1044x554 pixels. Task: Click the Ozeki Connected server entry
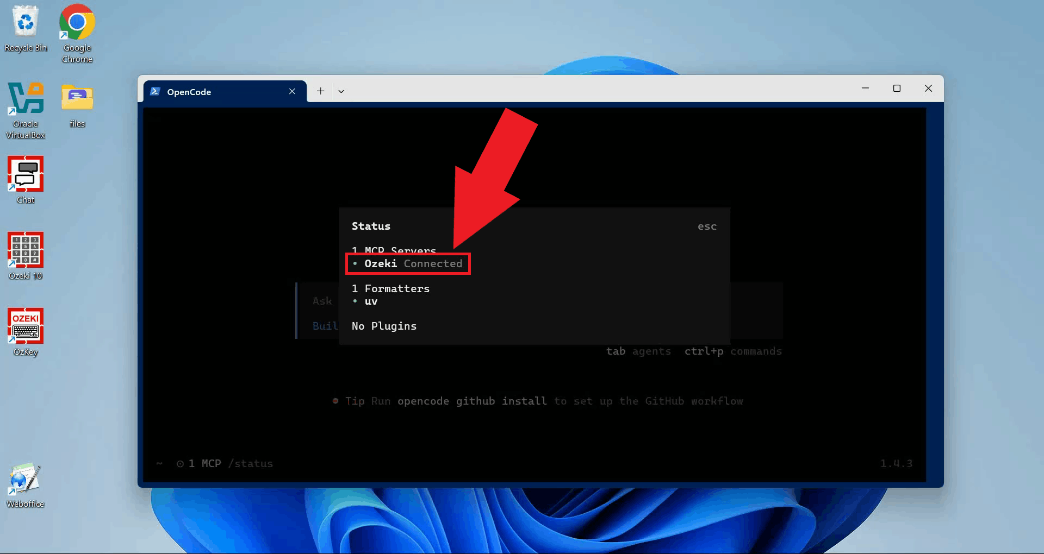[408, 264]
